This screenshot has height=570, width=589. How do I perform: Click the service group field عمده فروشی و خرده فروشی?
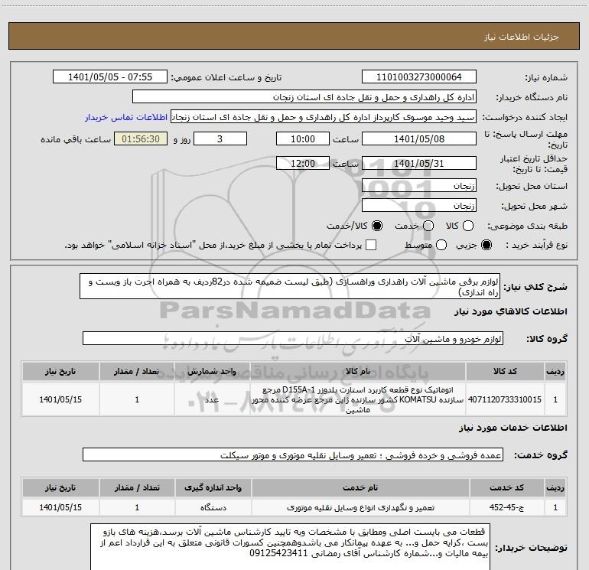click(x=293, y=454)
